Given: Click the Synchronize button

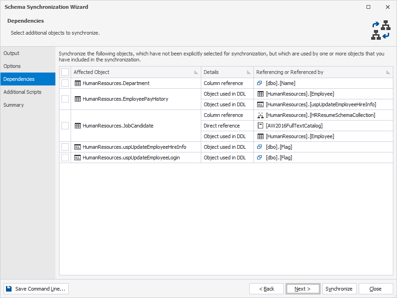Looking at the screenshot, I should coord(339,288).
